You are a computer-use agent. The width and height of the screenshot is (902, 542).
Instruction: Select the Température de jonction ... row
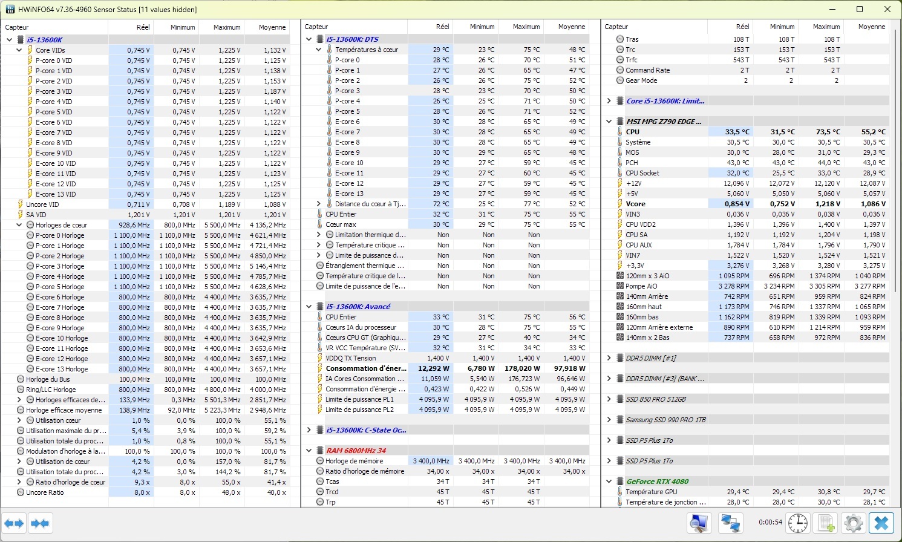pos(745,502)
